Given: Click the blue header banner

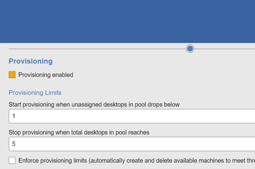Looking at the screenshot, I should click(127, 21).
